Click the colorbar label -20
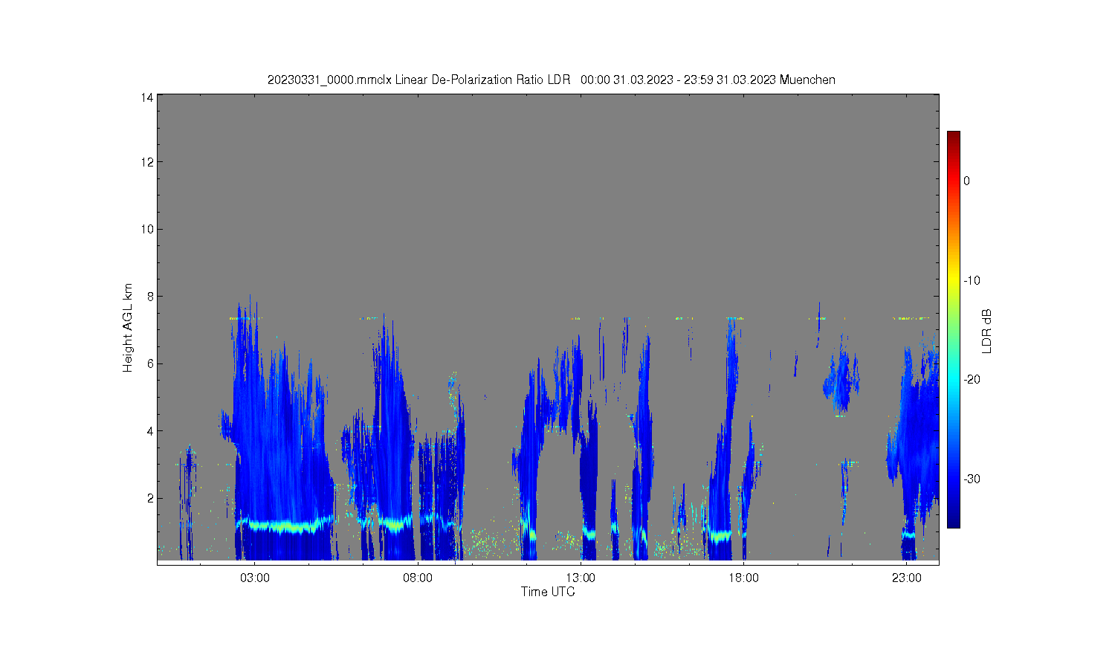 (x=972, y=379)
